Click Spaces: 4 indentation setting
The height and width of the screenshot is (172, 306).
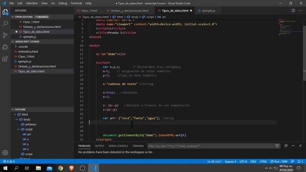point(230,161)
